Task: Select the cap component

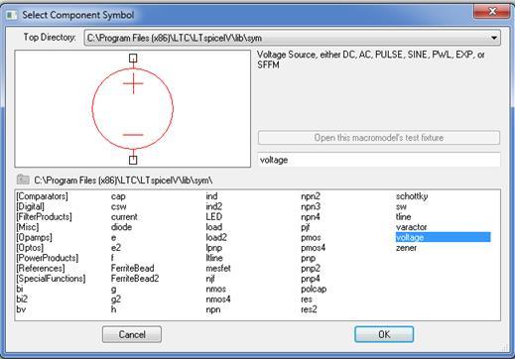Action: click(118, 196)
